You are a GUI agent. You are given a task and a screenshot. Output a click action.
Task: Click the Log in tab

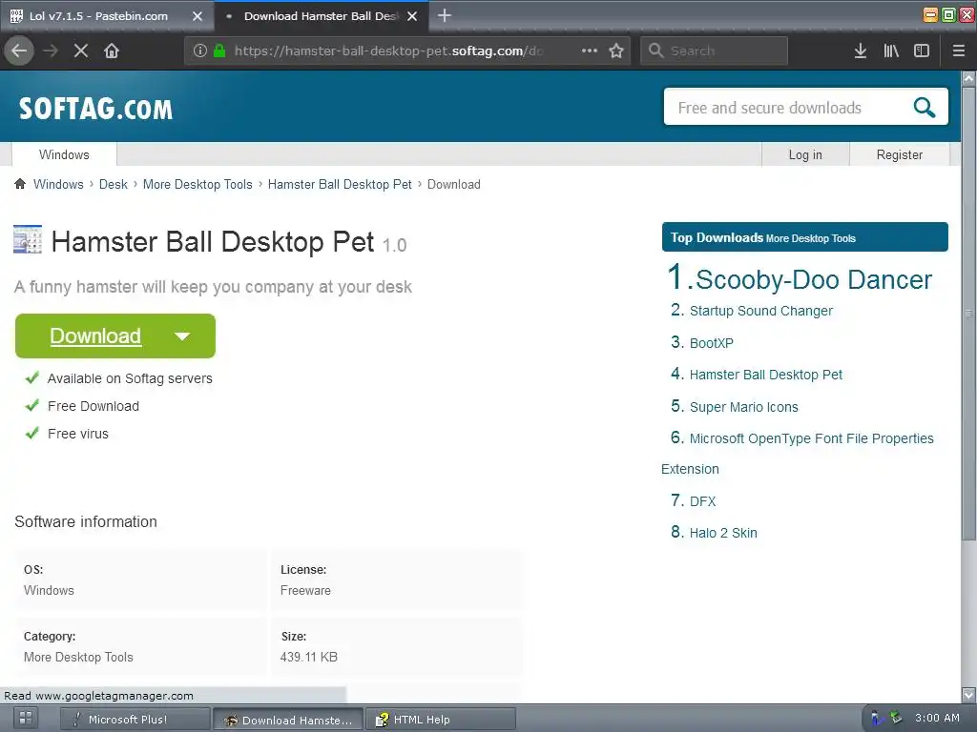(x=805, y=154)
